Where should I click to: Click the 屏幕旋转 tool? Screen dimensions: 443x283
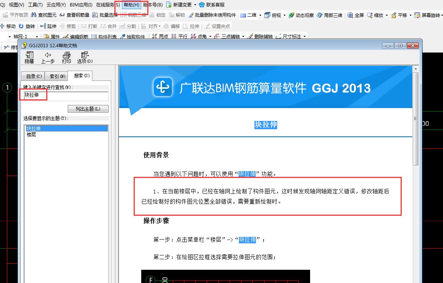tap(427, 15)
